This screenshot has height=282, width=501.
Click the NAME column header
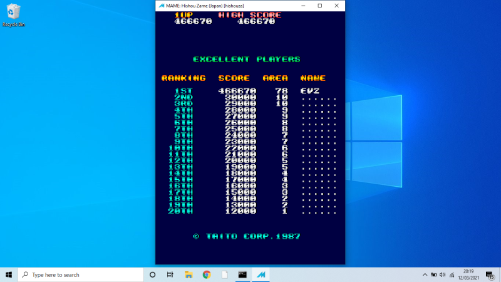[x=313, y=78]
